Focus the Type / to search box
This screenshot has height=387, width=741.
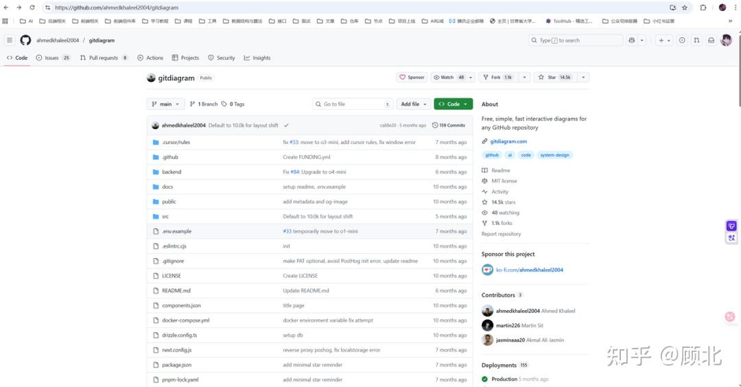575,40
